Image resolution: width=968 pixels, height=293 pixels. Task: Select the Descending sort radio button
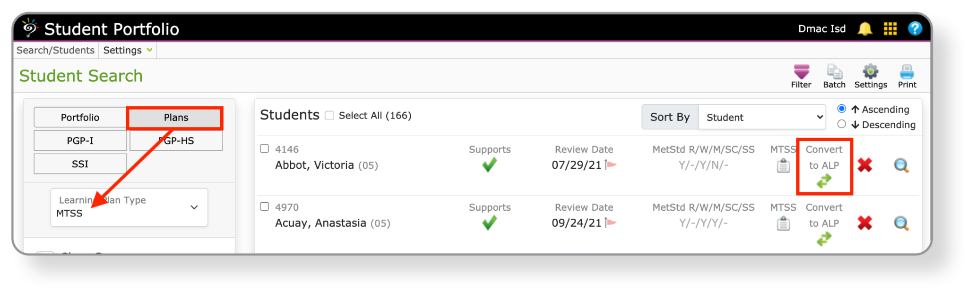click(x=841, y=124)
